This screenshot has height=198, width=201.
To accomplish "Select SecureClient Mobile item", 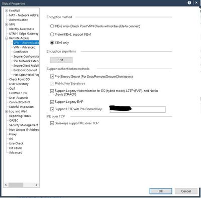I will 26,66.
